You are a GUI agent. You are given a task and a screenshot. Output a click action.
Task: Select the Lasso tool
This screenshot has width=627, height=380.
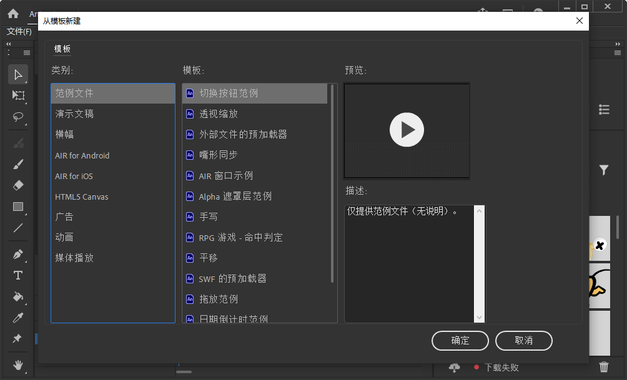point(17,117)
